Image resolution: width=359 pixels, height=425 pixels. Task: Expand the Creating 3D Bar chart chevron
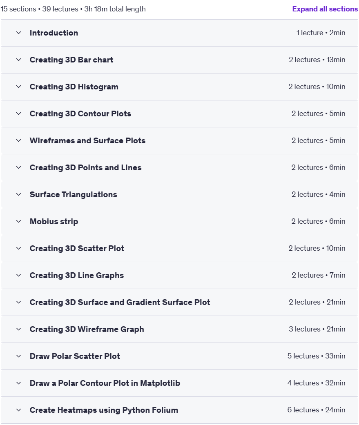[x=18, y=60]
